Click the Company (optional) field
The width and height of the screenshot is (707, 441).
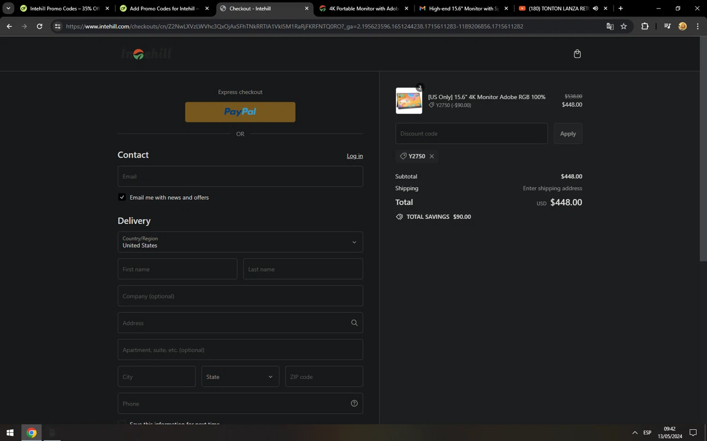pos(240,296)
